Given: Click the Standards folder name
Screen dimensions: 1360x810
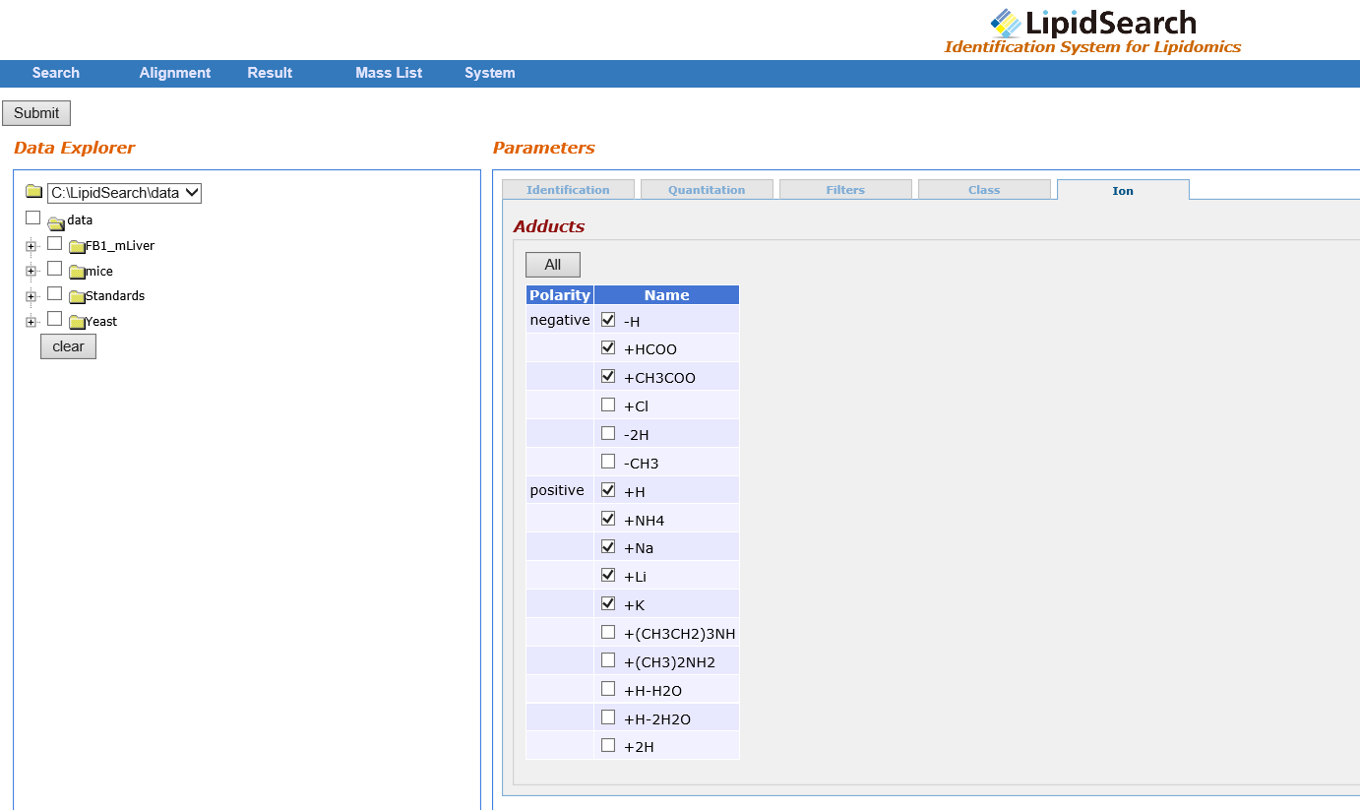Looking at the screenshot, I should tap(115, 296).
